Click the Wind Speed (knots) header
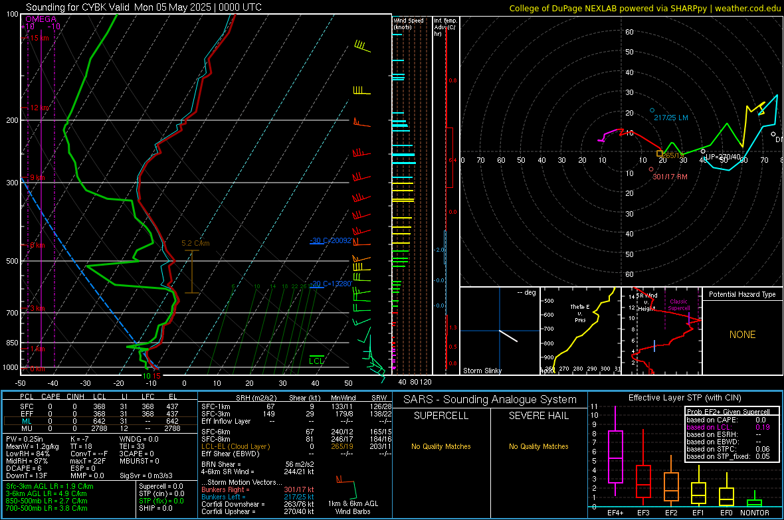 tap(409, 23)
